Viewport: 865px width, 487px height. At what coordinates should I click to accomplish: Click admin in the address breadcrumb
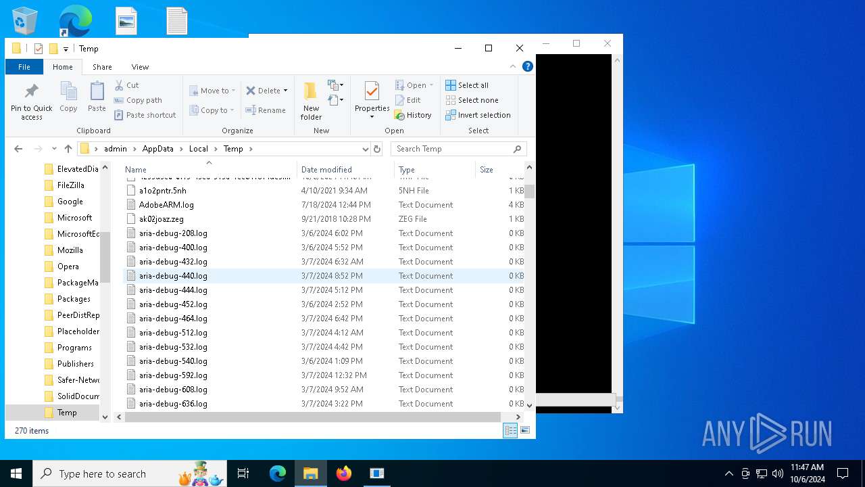115,149
